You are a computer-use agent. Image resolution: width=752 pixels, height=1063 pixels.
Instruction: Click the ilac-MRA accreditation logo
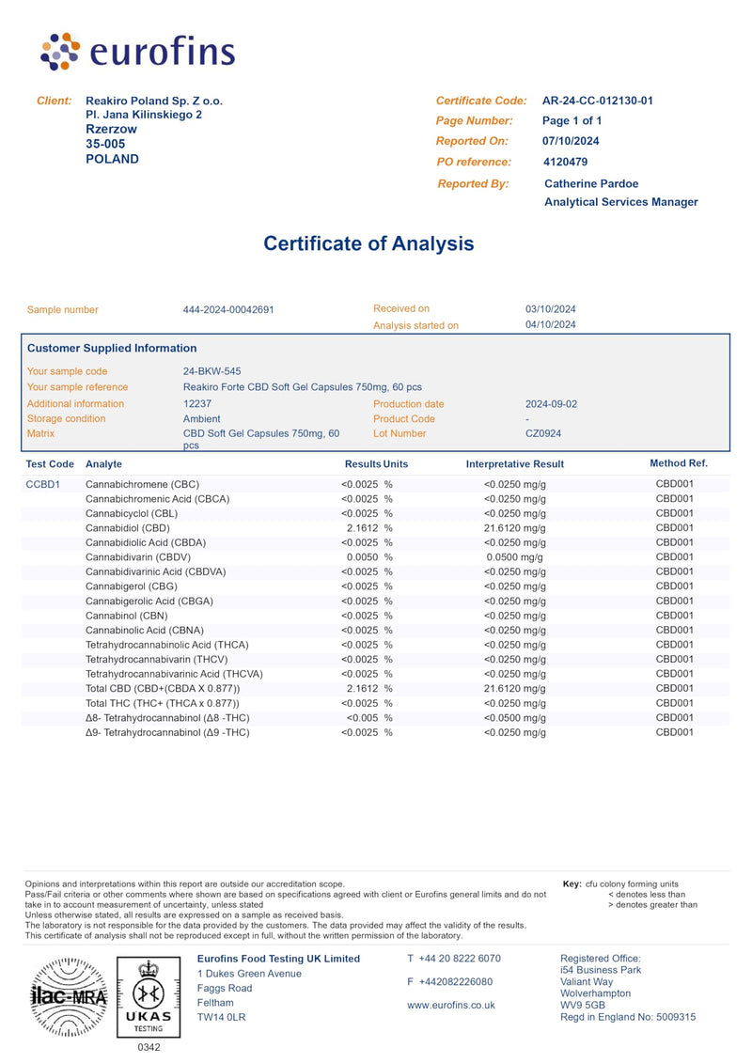click(x=69, y=996)
